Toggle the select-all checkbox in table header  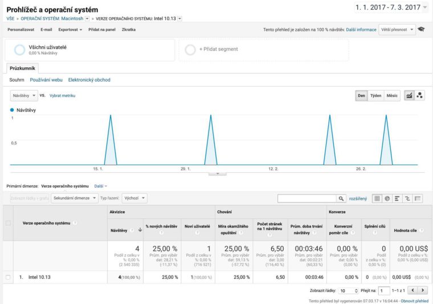(8, 223)
